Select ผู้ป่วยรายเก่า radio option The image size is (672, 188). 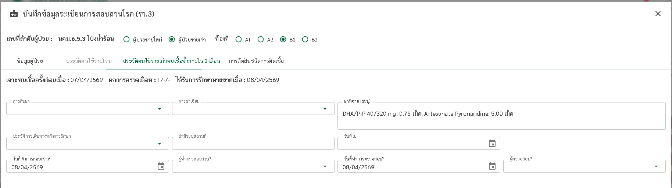172,39
